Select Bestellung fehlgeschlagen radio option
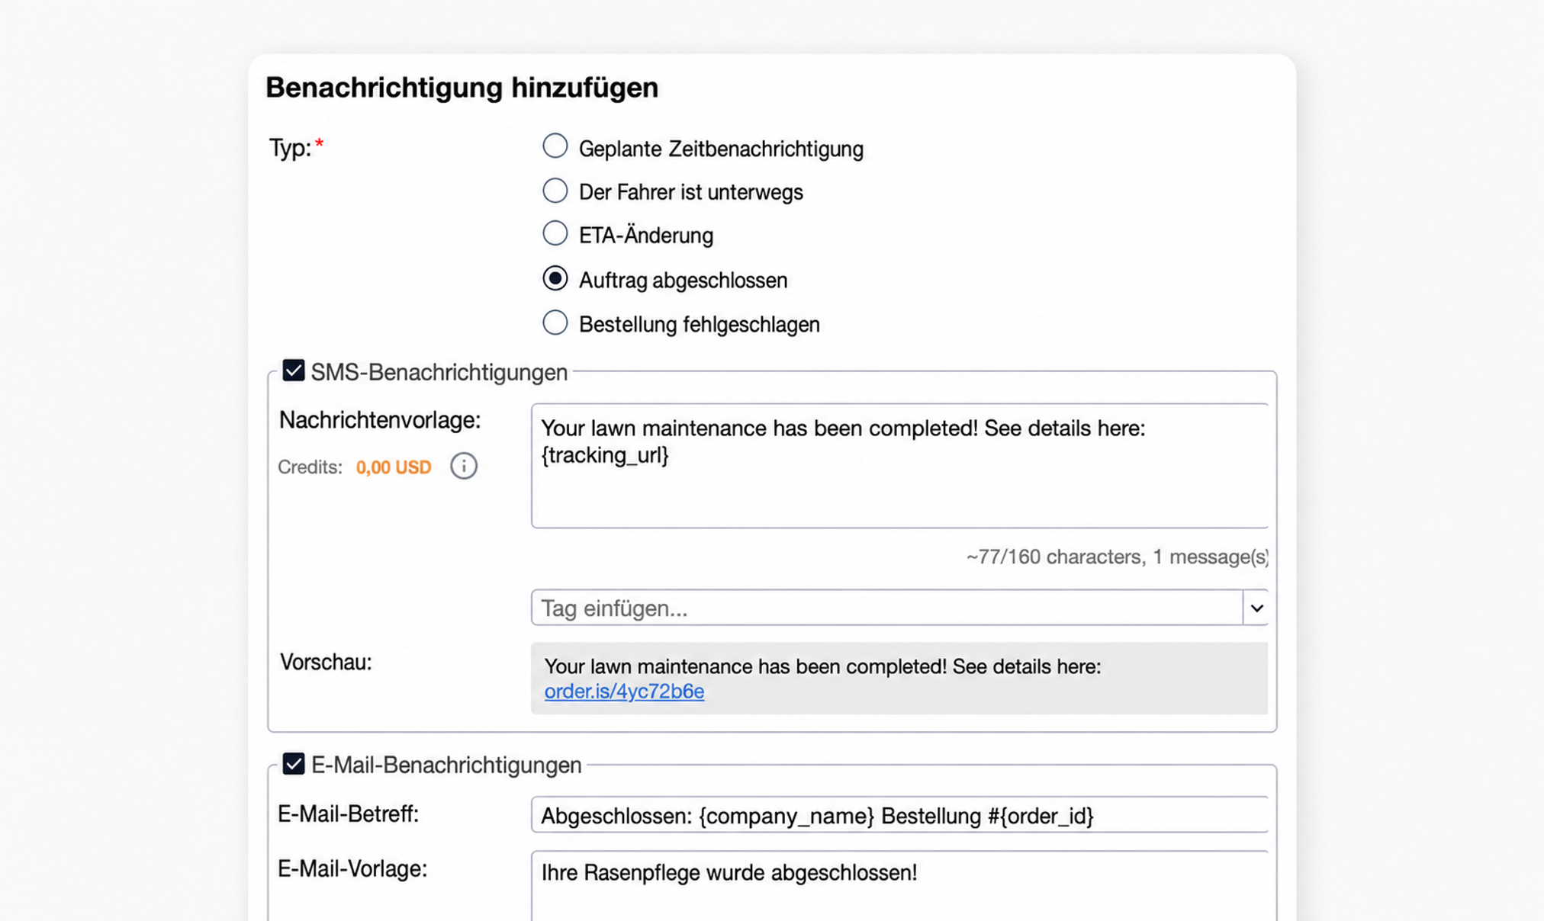 [x=555, y=323]
